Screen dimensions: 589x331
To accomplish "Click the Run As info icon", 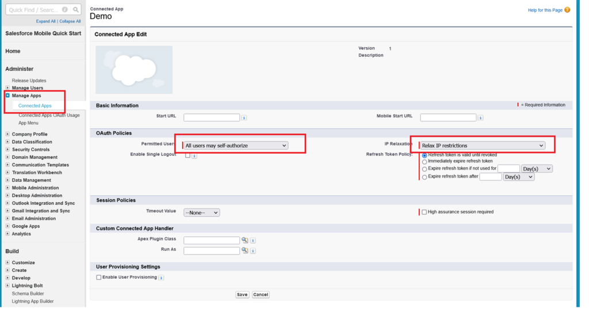I will pos(253,251).
